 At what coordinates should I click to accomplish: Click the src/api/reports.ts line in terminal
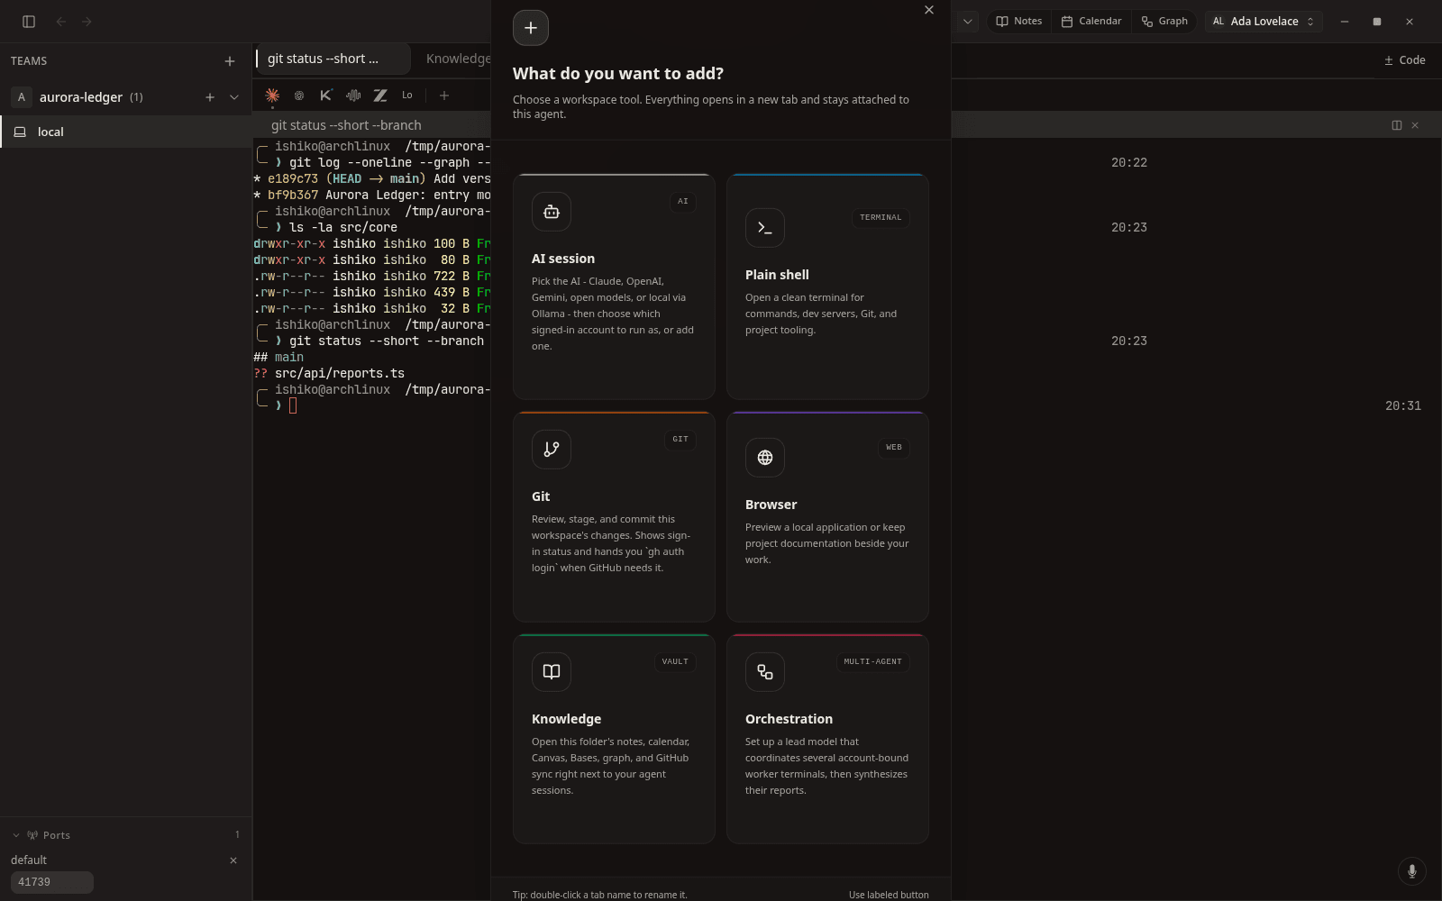tap(340, 373)
